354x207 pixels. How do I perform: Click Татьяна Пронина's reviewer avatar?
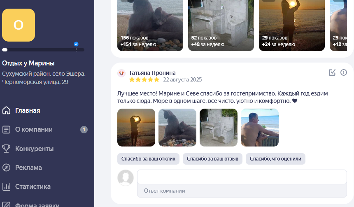(121, 73)
